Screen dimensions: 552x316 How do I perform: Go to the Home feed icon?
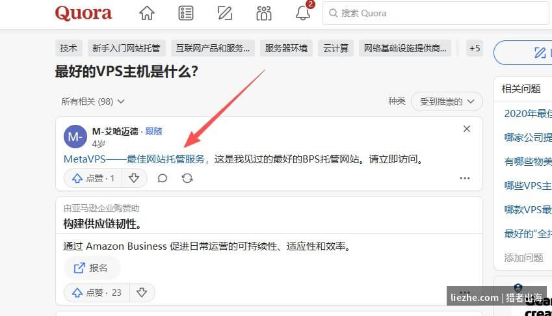pos(147,14)
